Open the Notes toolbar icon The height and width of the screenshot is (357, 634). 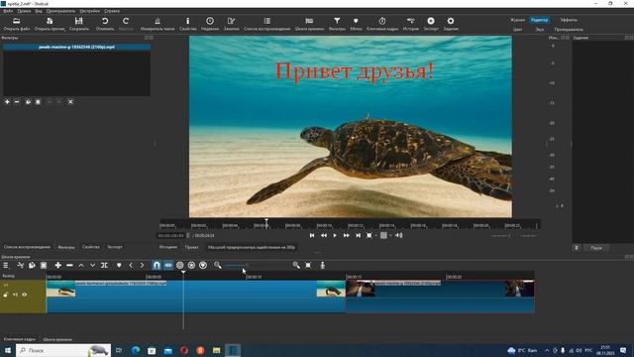click(231, 21)
